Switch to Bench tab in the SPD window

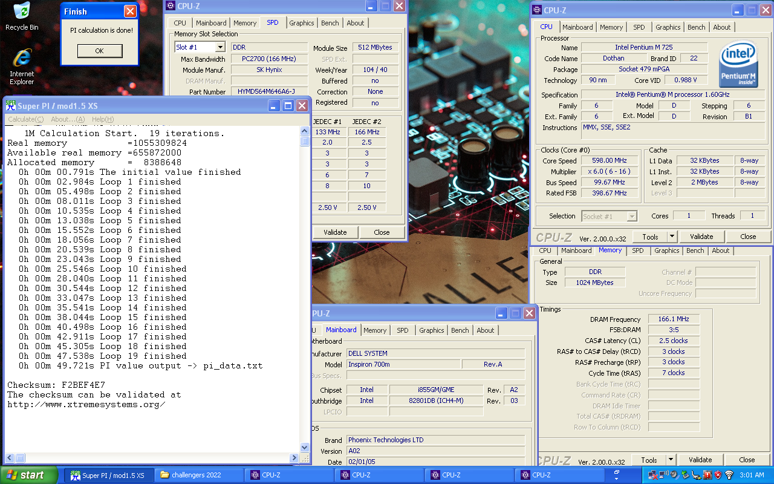pos(330,23)
